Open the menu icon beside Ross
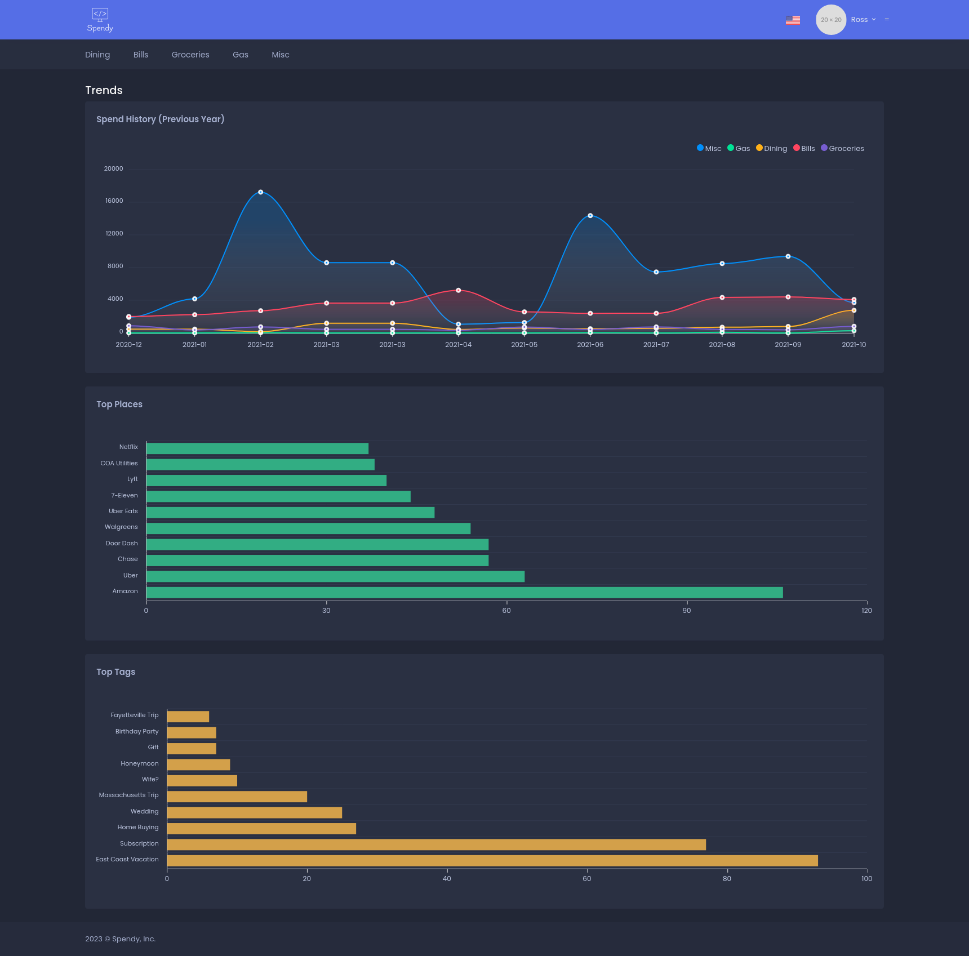Viewport: 969px width, 956px height. click(887, 20)
